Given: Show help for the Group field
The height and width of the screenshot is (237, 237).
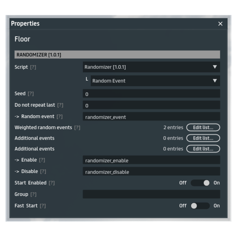Looking at the screenshot, I should [33, 194].
